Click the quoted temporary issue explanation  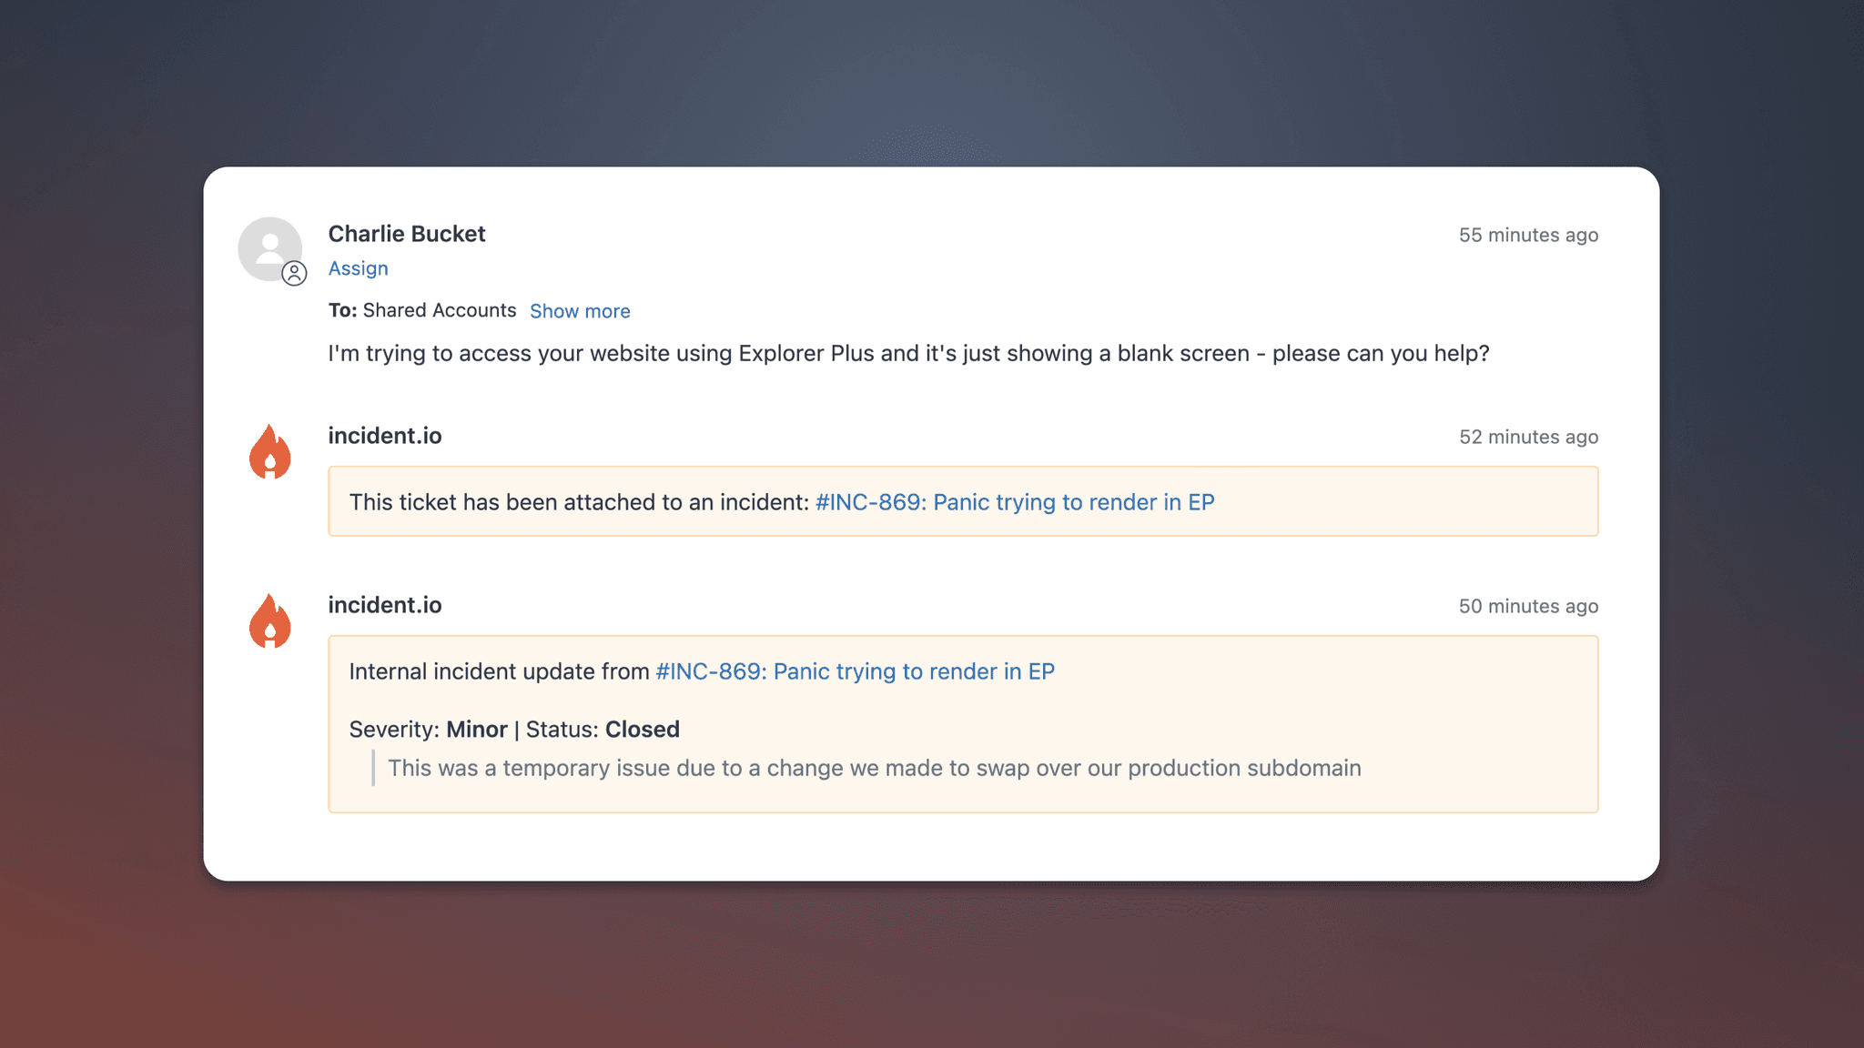click(874, 768)
